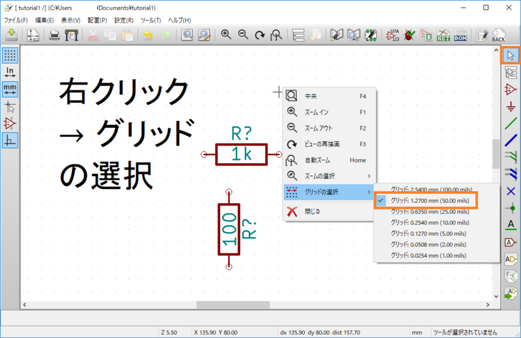The height and width of the screenshot is (338, 521).
Task: Click the Generate BOM icon
Action: pos(460,35)
